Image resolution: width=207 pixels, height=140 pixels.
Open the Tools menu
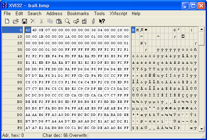99,13
